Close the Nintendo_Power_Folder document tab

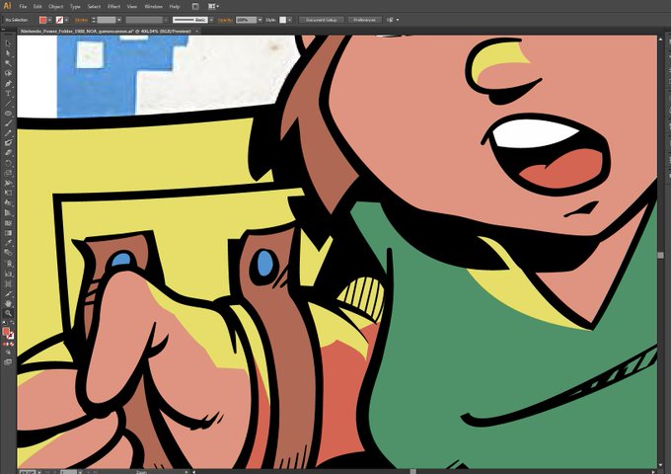click(x=196, y=31)
